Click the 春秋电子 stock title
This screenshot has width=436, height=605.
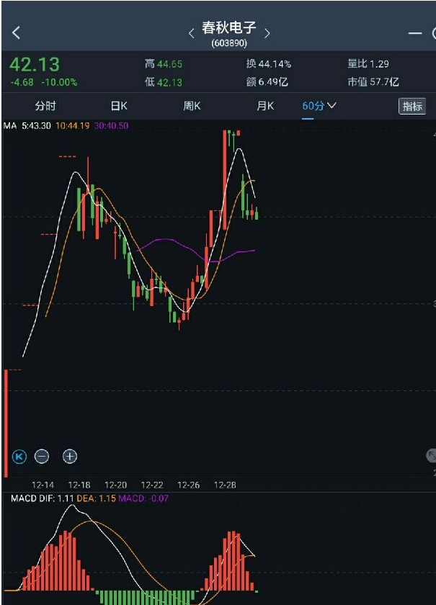[229, 27]
